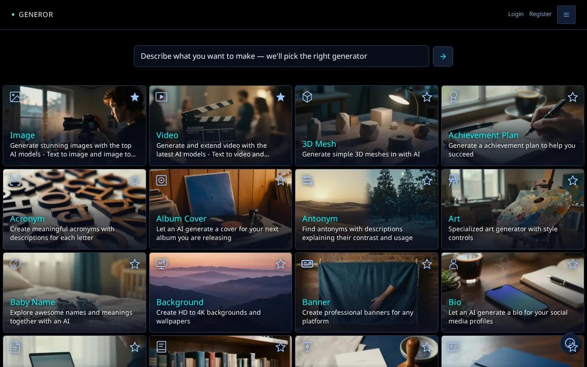Submit the prompt with the arrow button
The width and height of the screenshot is (587, 367).
click(443, 56)
